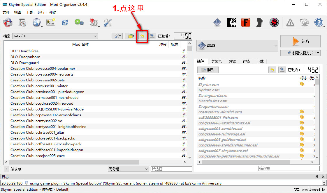Image resolution: width=327 pixels, height=193 pixels.
Task: Click the blue refresh arrows icon
Action: (x=65, y=22)
